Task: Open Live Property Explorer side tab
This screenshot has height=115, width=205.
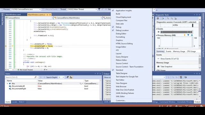Action: (203, 49)
